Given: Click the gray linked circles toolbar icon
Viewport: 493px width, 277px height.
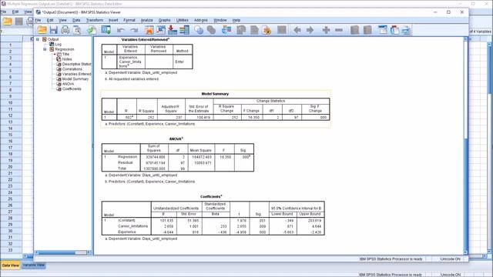Looking at the screenshot, I should point(211,30).
